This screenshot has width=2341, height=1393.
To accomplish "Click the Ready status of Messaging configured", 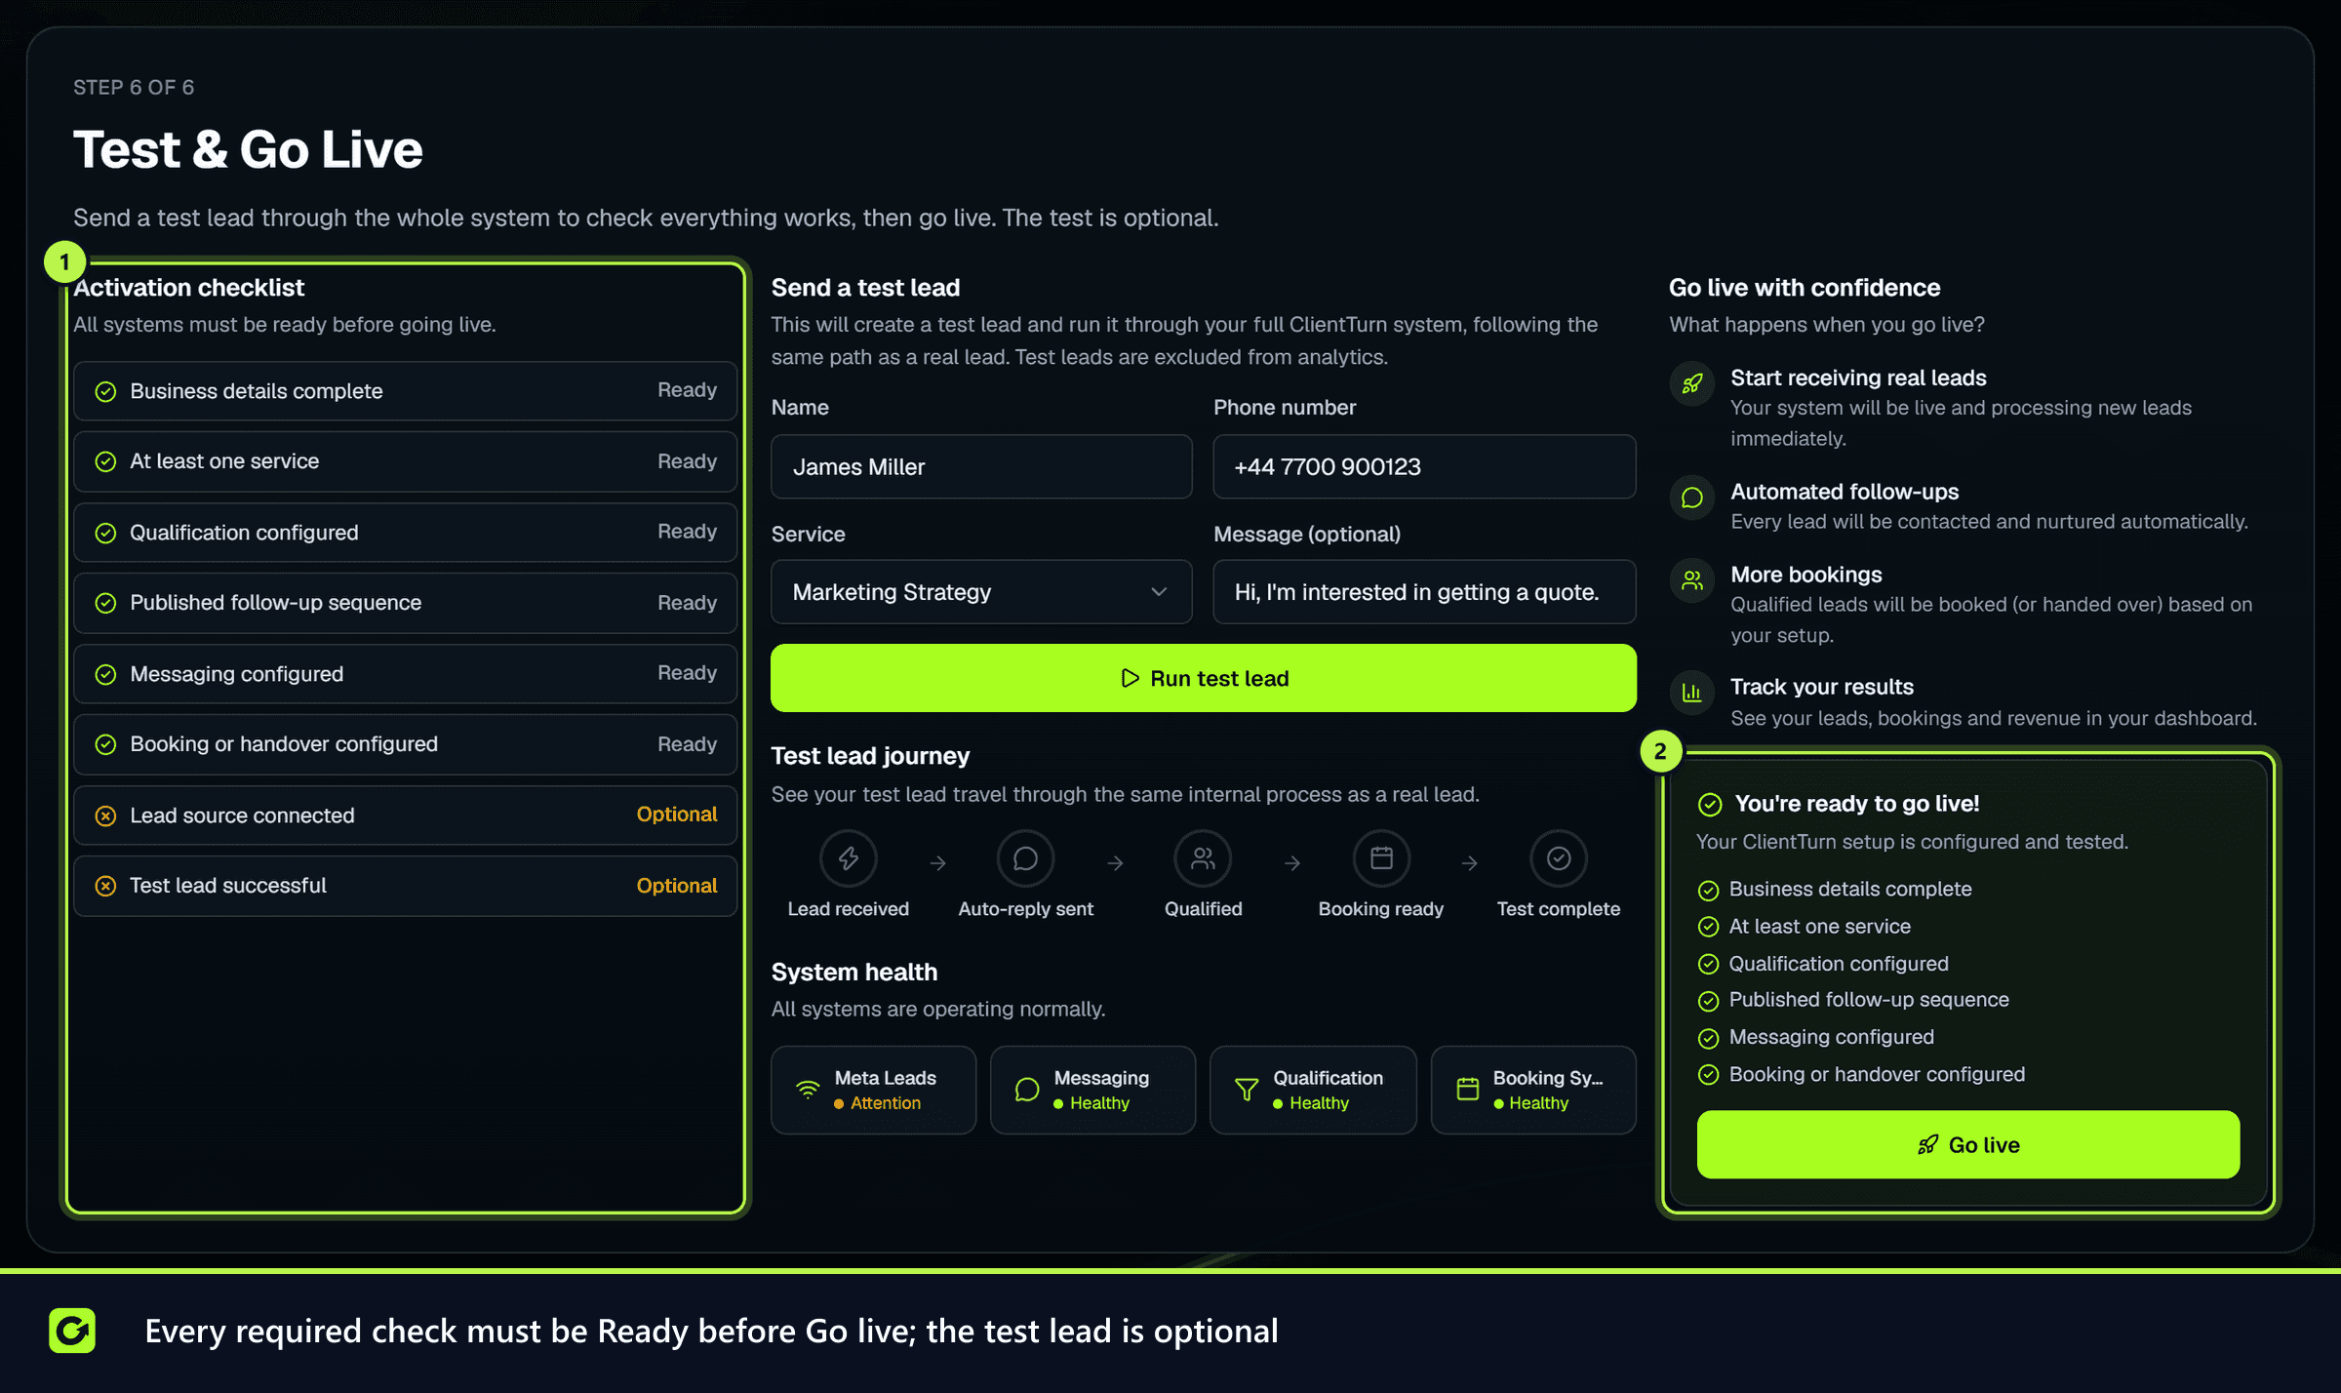I will point(687,673).
